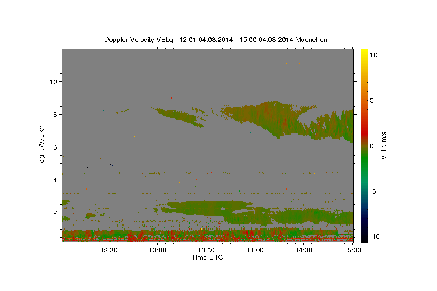Click the height axis label 4

coord(55,180)
